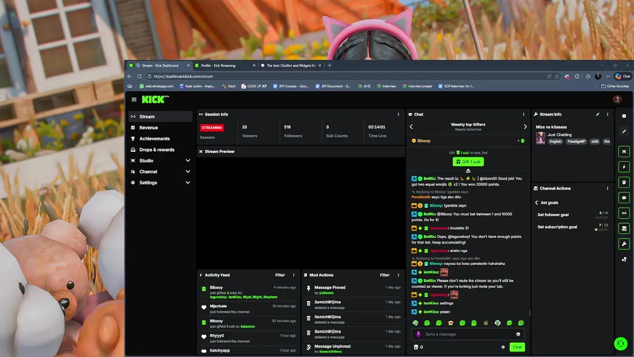Toggle the document widget icon in sidebar

coord(624,182)
